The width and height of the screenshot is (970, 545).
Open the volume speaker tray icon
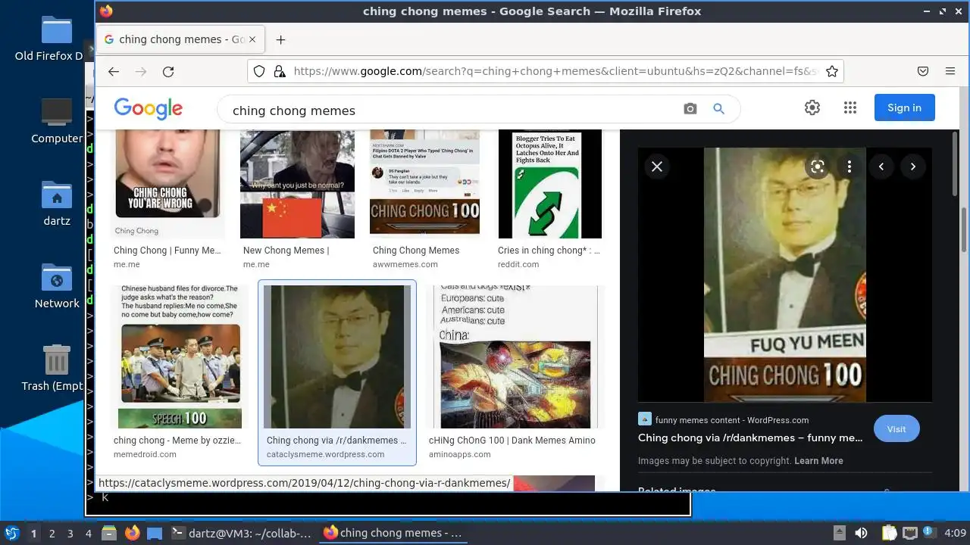click(x=861, y=533)
